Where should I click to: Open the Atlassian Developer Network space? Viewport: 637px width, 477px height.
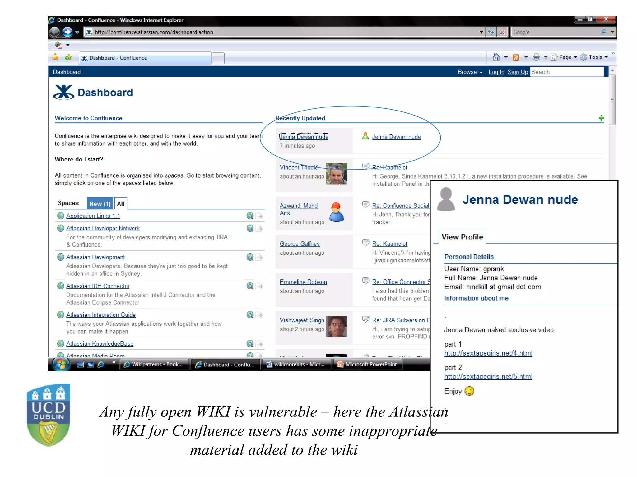pyautogui.click(x=103, y=228)
